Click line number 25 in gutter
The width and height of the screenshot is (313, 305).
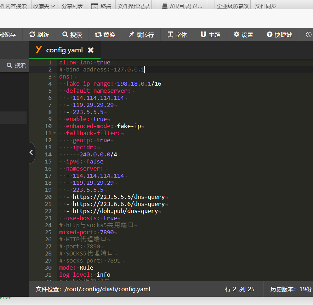pyautogui.click(x=48, y=232)
